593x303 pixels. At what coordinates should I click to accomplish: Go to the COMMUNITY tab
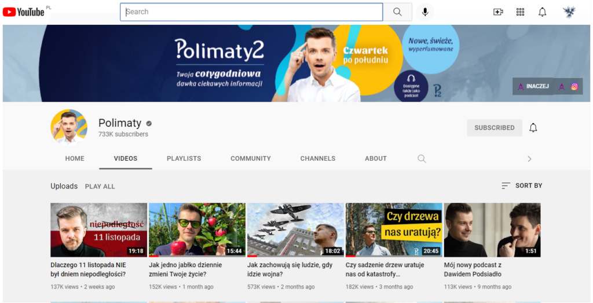(251, 158)
